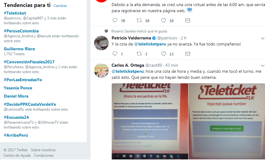Click Cambiar to change trends

click(x=60, y=6)
